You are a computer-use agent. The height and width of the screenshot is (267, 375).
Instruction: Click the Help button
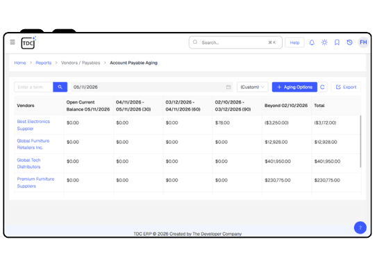[294, 42]
